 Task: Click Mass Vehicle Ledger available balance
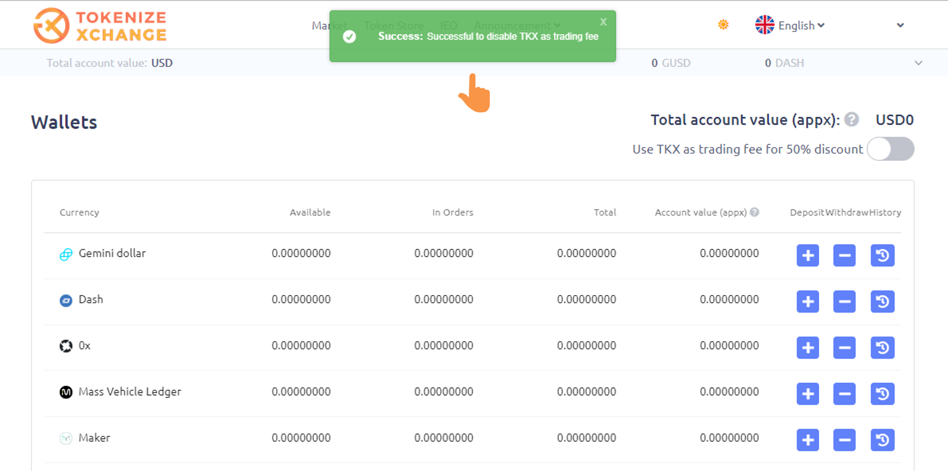pos(301,392)
